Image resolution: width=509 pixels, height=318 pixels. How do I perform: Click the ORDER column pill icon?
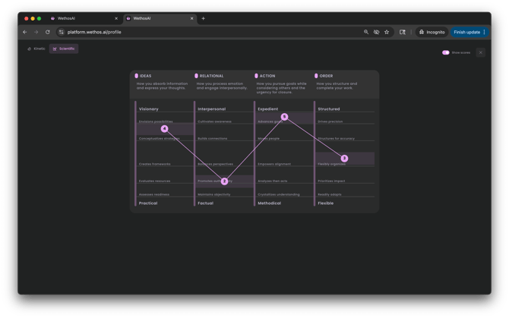pos(316,76)
